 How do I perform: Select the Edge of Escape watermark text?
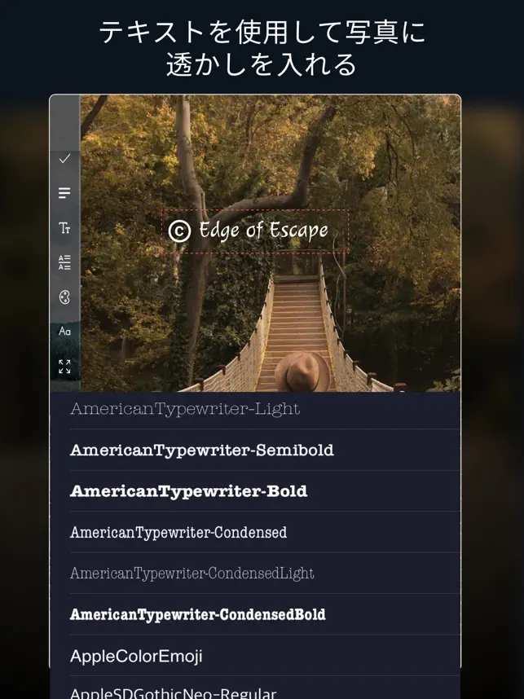[x=263, y=231]
